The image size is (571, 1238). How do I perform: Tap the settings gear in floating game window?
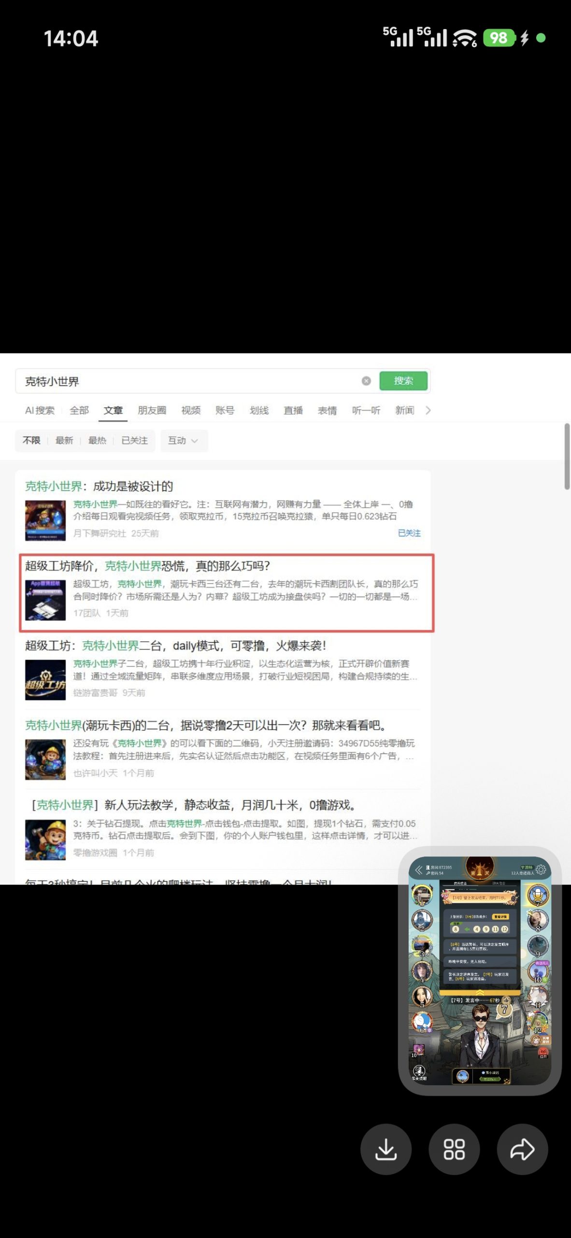[x=541, y=870]
